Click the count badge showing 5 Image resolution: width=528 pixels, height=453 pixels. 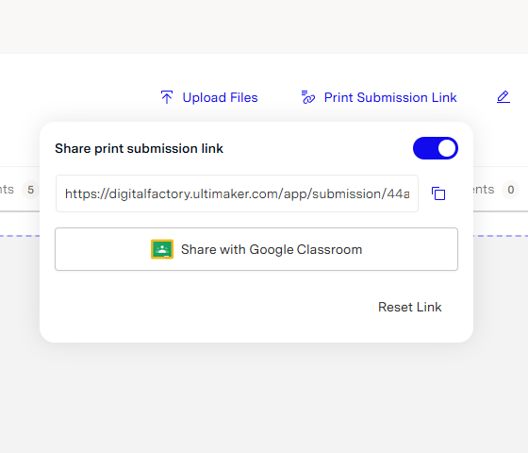(30, 190)
